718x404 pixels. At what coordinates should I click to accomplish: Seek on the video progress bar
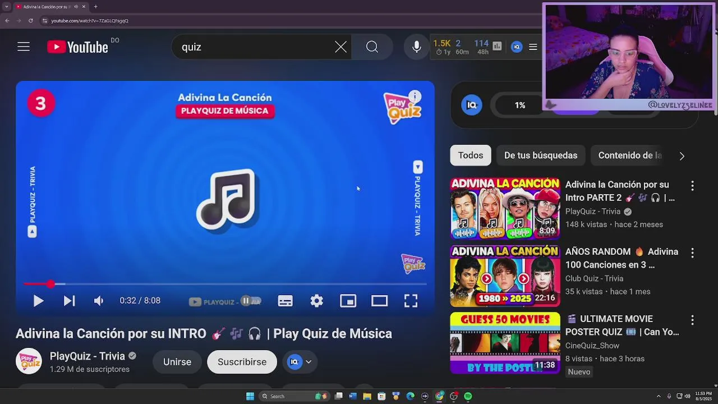coord(225,284)
